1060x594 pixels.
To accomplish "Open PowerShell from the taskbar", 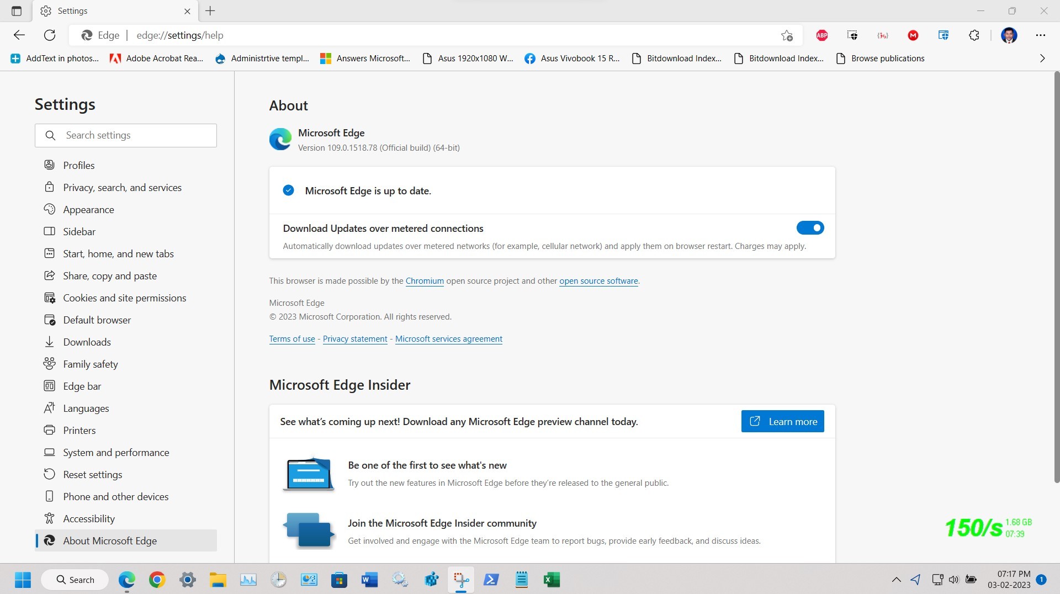I will coord(491,580).
